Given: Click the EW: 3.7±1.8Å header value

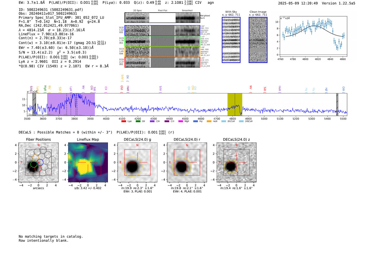Looking at the screenshot, I should pyautogui.click(x=32, y=3).
